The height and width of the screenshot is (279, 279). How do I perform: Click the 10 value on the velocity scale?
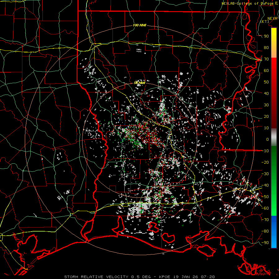click(266, 128)
